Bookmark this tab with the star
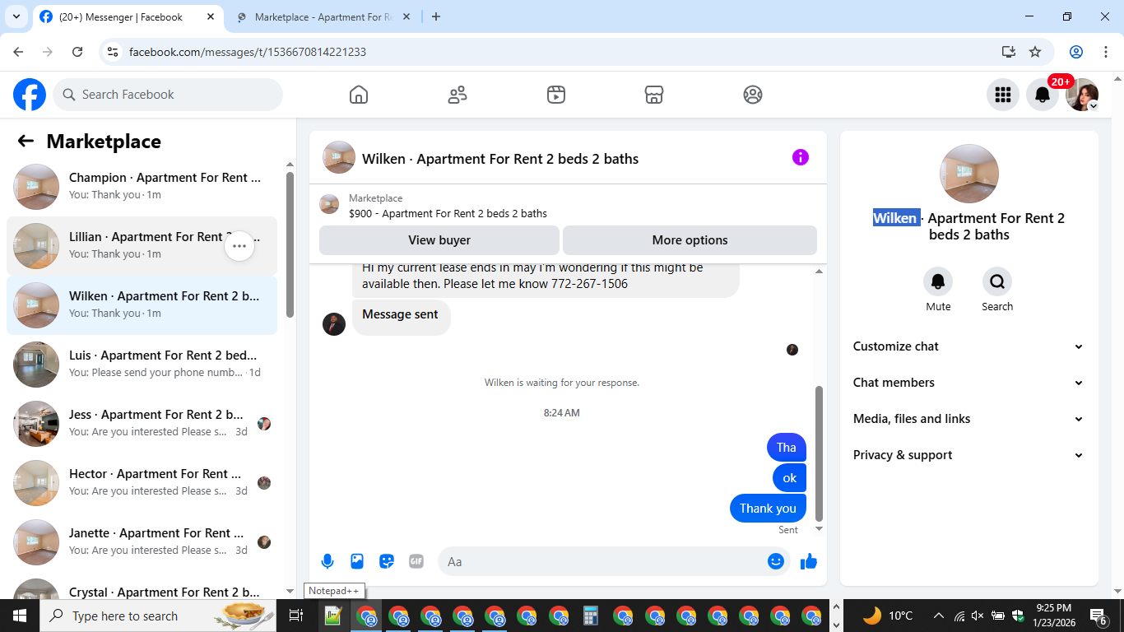 click(1035, 52)
